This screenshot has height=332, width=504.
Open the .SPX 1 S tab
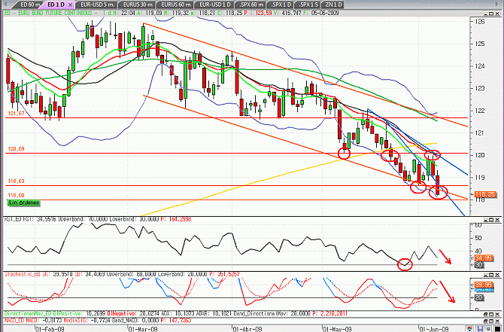[x=308, y=5]
